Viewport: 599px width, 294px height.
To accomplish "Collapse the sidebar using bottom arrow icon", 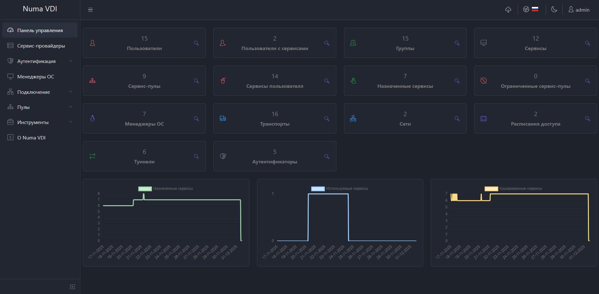I will tap(73, 287).
